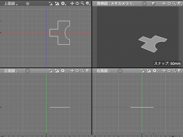
Task: Click the gear settings icon in top view
Action: click(63, 4)
